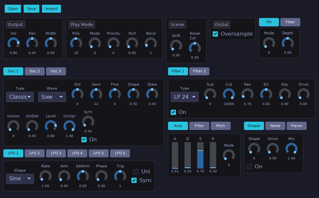The width and height of the screenshot is (319, 198).
Task: Enable the Shaper On checkbox
Action: (249, 167)
